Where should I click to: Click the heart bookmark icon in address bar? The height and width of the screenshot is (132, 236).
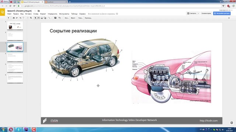tap(223, 6)
